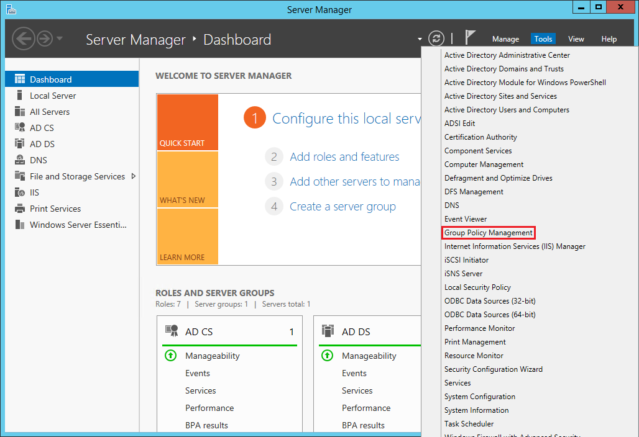Open dropdown arrow left of refresh icon
Viewport: 639px width, 437px height.
(x=420, y=39)
